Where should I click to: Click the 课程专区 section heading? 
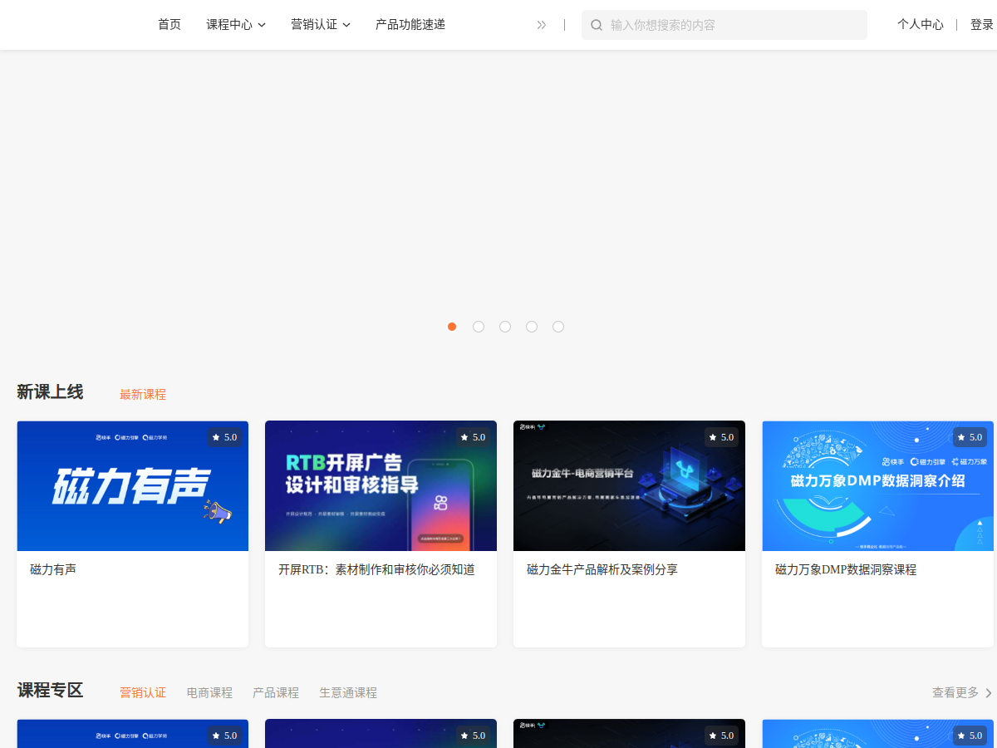(50, 691)
